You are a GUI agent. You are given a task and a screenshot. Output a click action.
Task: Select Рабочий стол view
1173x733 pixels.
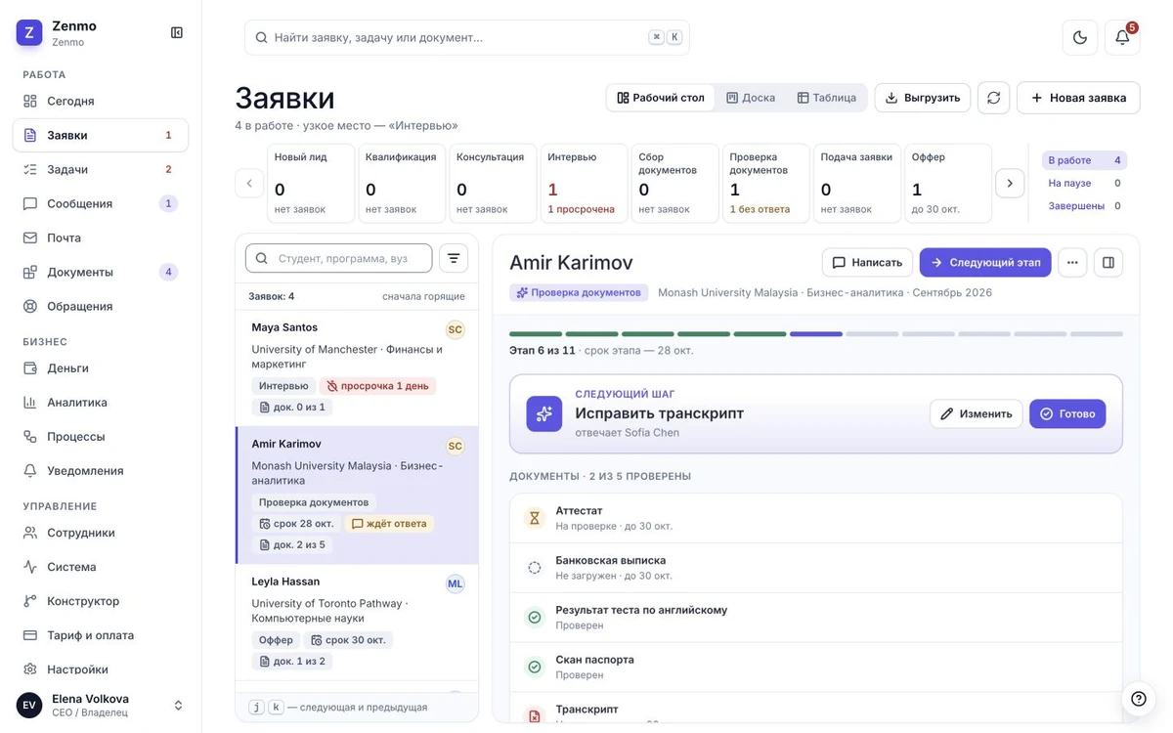click(661, 98)
